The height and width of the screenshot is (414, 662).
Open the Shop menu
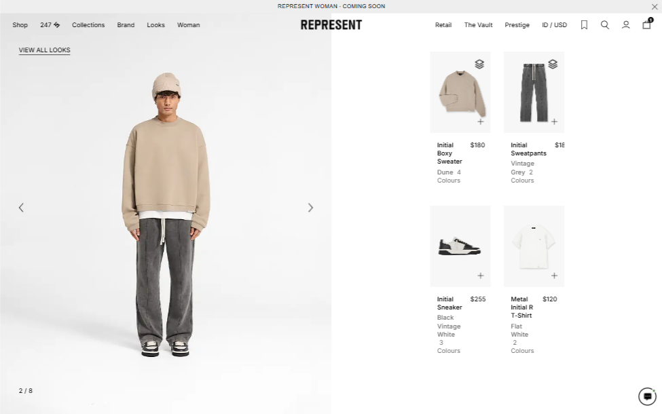click(x=20, y=25)
